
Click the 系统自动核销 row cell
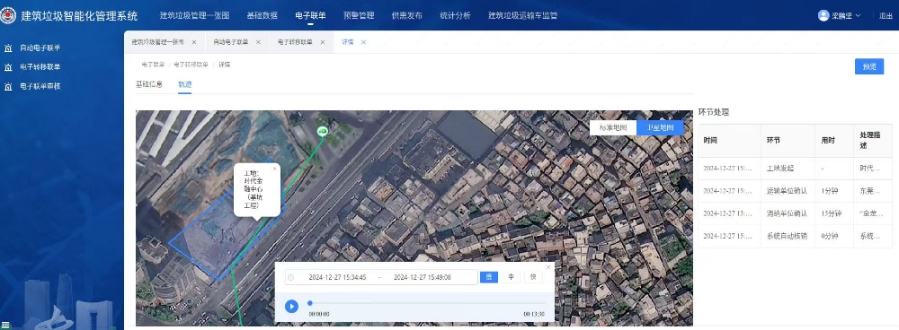click(787, 236)
